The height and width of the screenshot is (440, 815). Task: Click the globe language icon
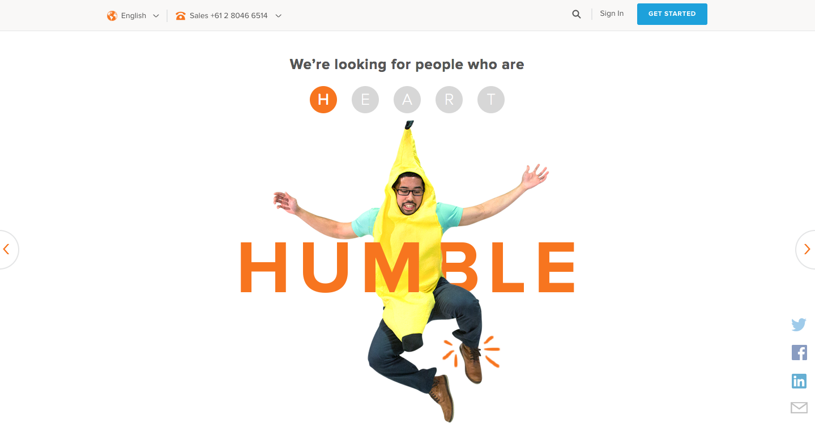[112, 16]
